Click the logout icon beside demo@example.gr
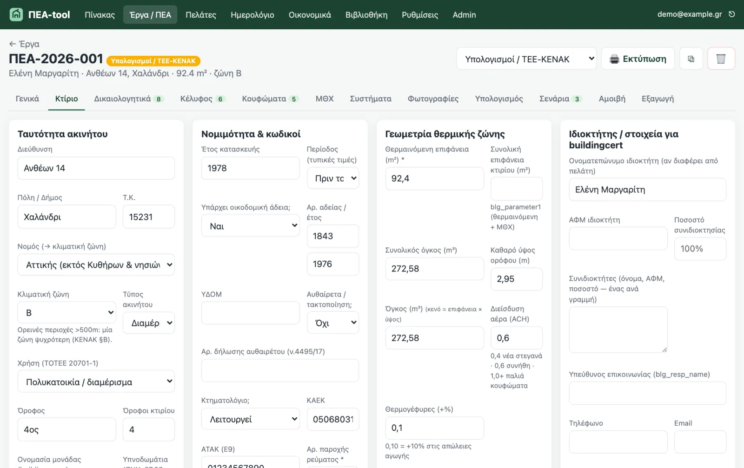Image resolution: width=744 pixels, height=468 pixels. point(732,14)
